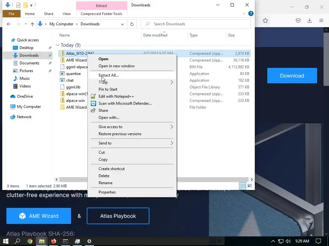The width and height of the screenshot is (329, 246).
Task: Go up one folder level arrow
Action: point(32,24)
